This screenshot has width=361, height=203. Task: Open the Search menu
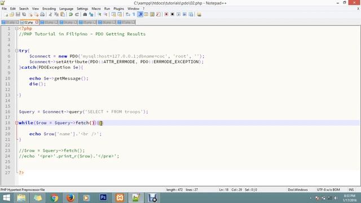point(24,9)
